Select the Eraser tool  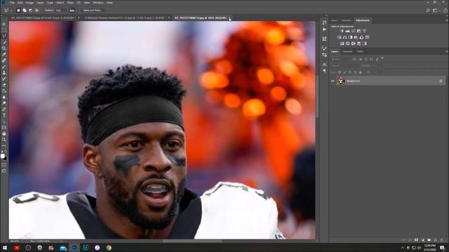point(4,85)
